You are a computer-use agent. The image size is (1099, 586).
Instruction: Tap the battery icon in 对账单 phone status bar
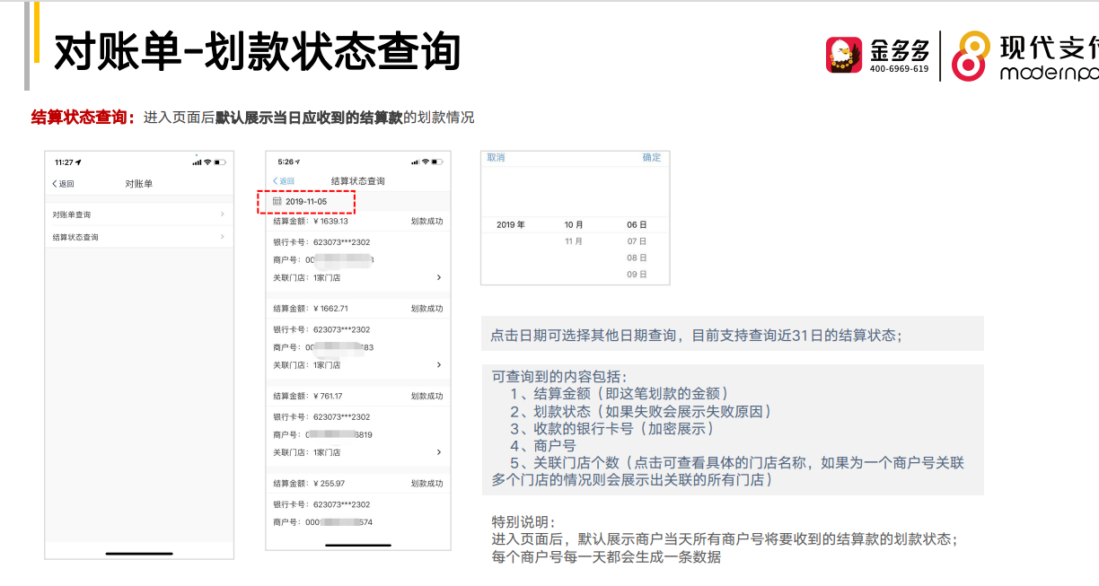coord(220,162)
